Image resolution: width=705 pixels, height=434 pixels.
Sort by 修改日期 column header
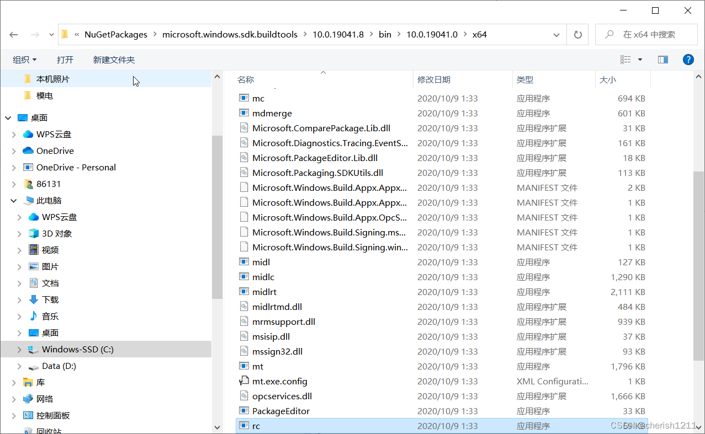tap(434, 79)
